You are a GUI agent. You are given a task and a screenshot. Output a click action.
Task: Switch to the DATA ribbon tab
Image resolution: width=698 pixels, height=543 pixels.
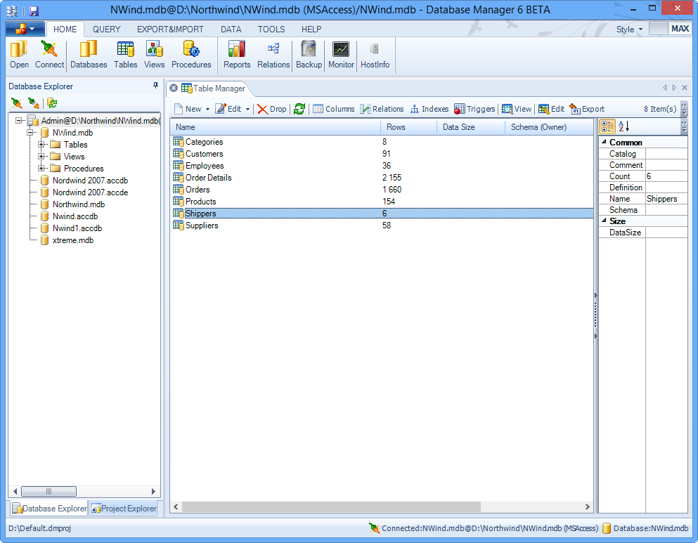(x=231, y=30)
